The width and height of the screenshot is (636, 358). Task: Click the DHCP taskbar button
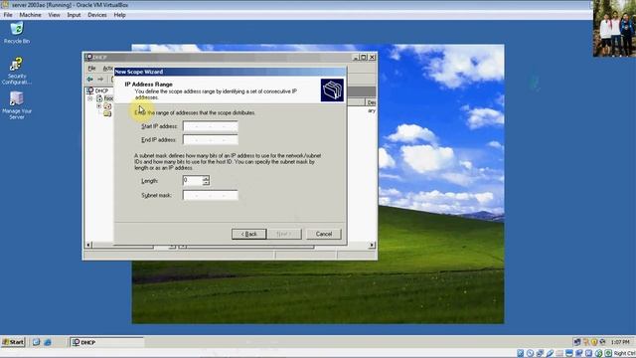pyautogui.click(x=106, y=342)
